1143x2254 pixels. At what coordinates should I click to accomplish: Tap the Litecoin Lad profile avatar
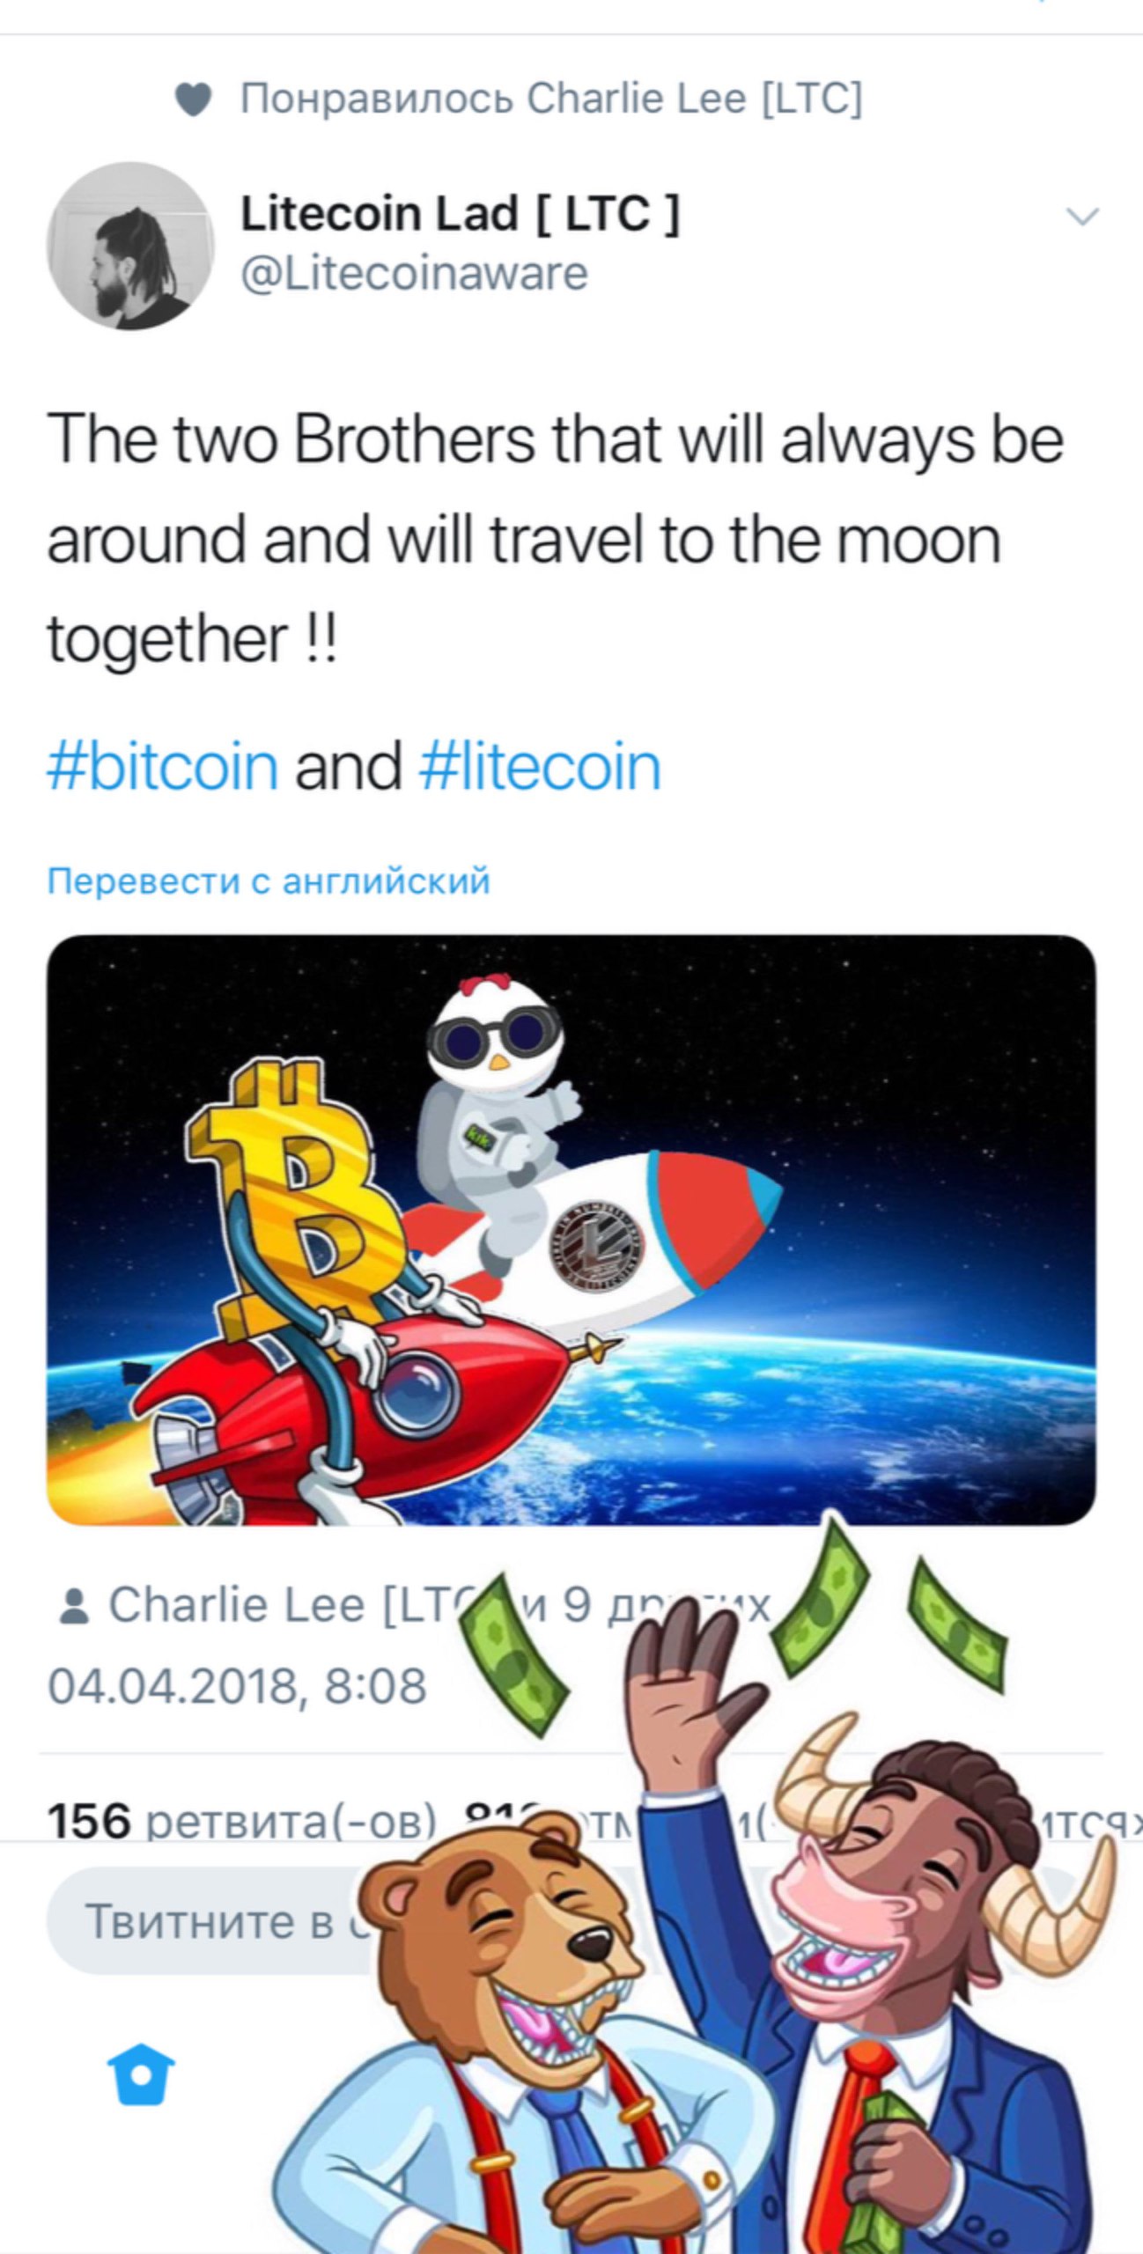(x=130, y=245)
